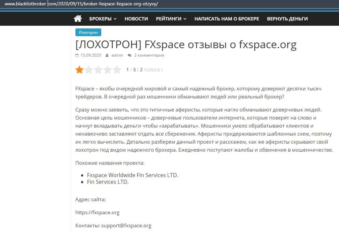Screen dimensions: 339x232
Task: Rate the article three stars
Action: 98,70
